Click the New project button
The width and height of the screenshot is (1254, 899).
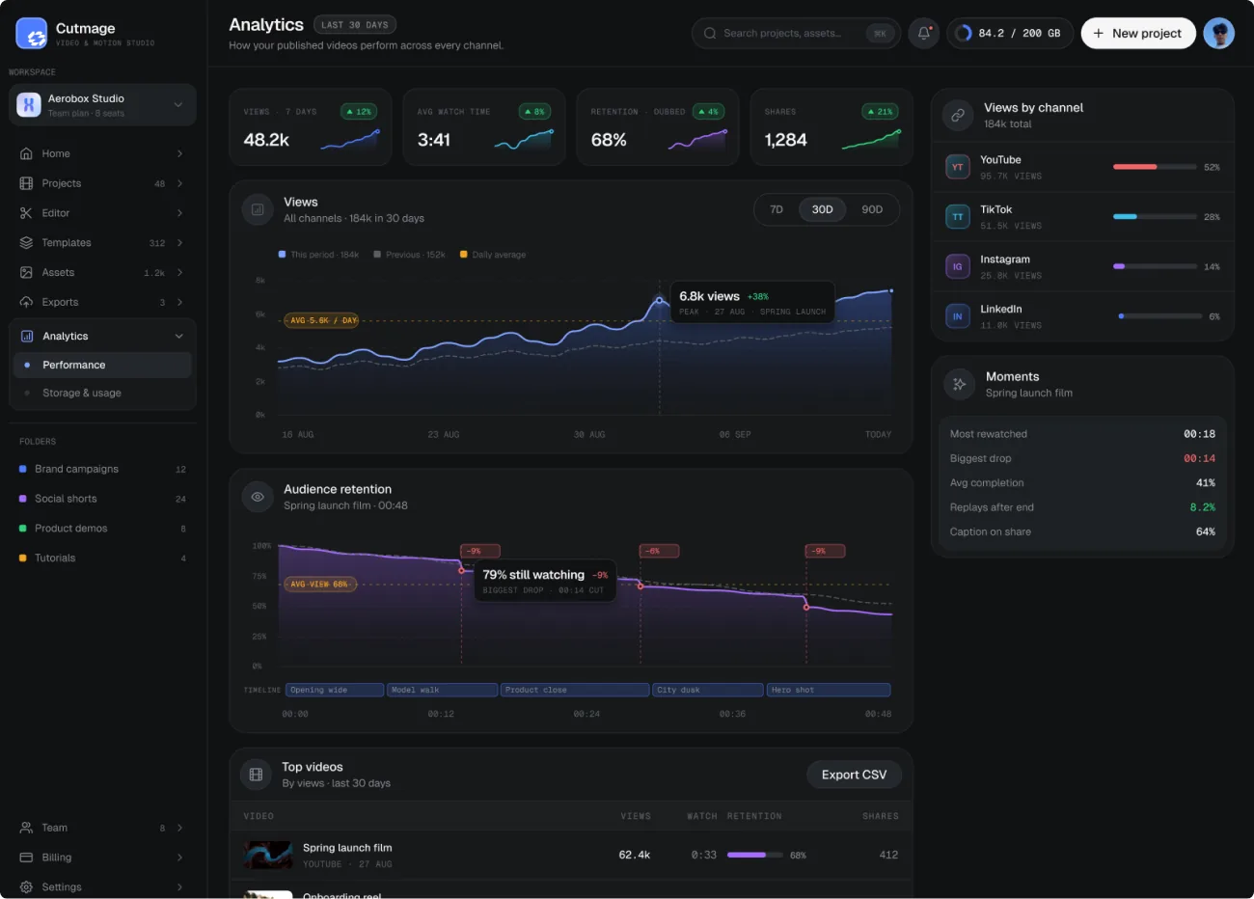click(x=1138, y=34)
